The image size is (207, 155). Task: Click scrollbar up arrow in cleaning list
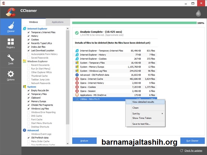tap(68, 28)
